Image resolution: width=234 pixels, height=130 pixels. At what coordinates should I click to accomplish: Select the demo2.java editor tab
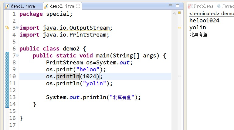click(62, 6)
